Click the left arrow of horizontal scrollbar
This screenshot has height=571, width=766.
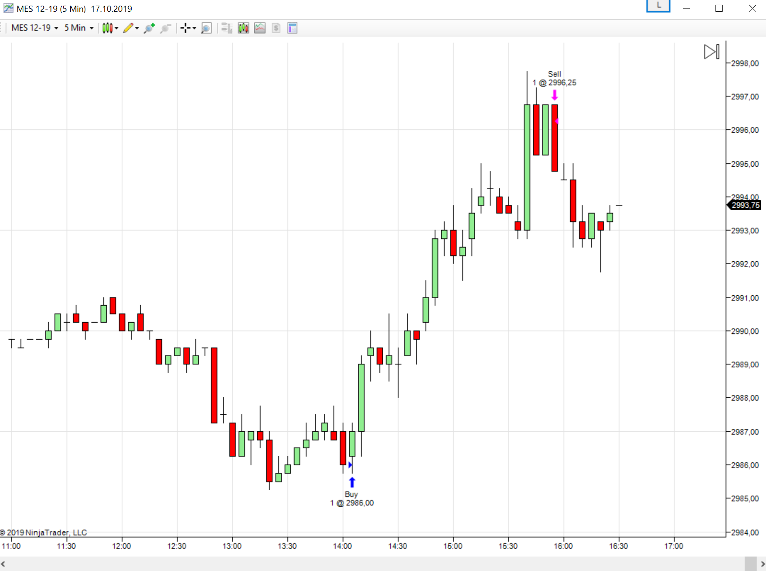click(3, 564)
